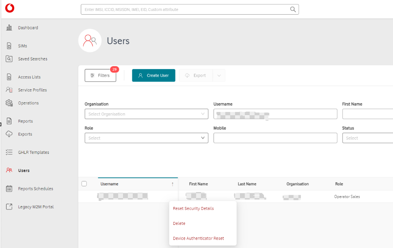Expand the Select Organisation dropdown
This screenshot has height=248, width=393.
[x=146, y=114]
